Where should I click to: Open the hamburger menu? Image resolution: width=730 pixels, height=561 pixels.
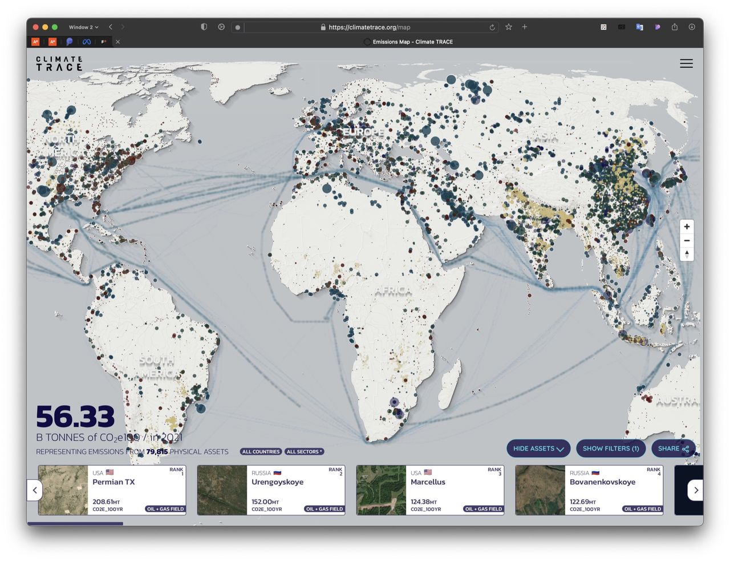coord(686,64)
